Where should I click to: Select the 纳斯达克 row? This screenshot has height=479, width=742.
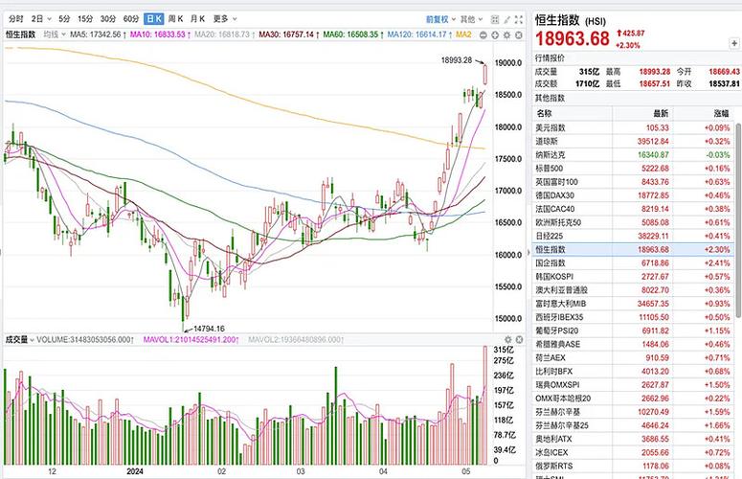[x=633, y=155]
